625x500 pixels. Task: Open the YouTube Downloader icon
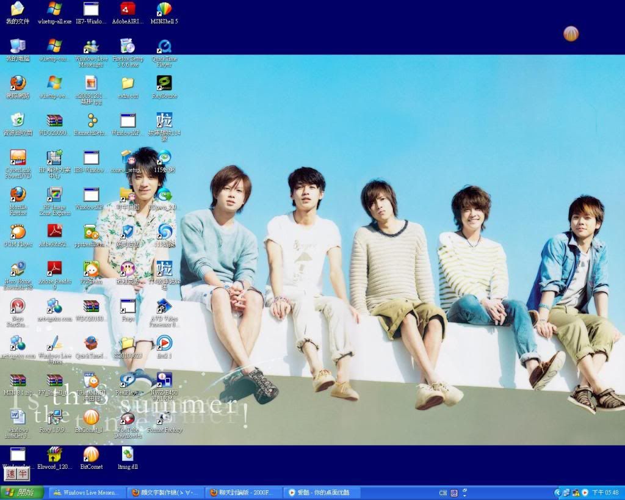point(128,418)
